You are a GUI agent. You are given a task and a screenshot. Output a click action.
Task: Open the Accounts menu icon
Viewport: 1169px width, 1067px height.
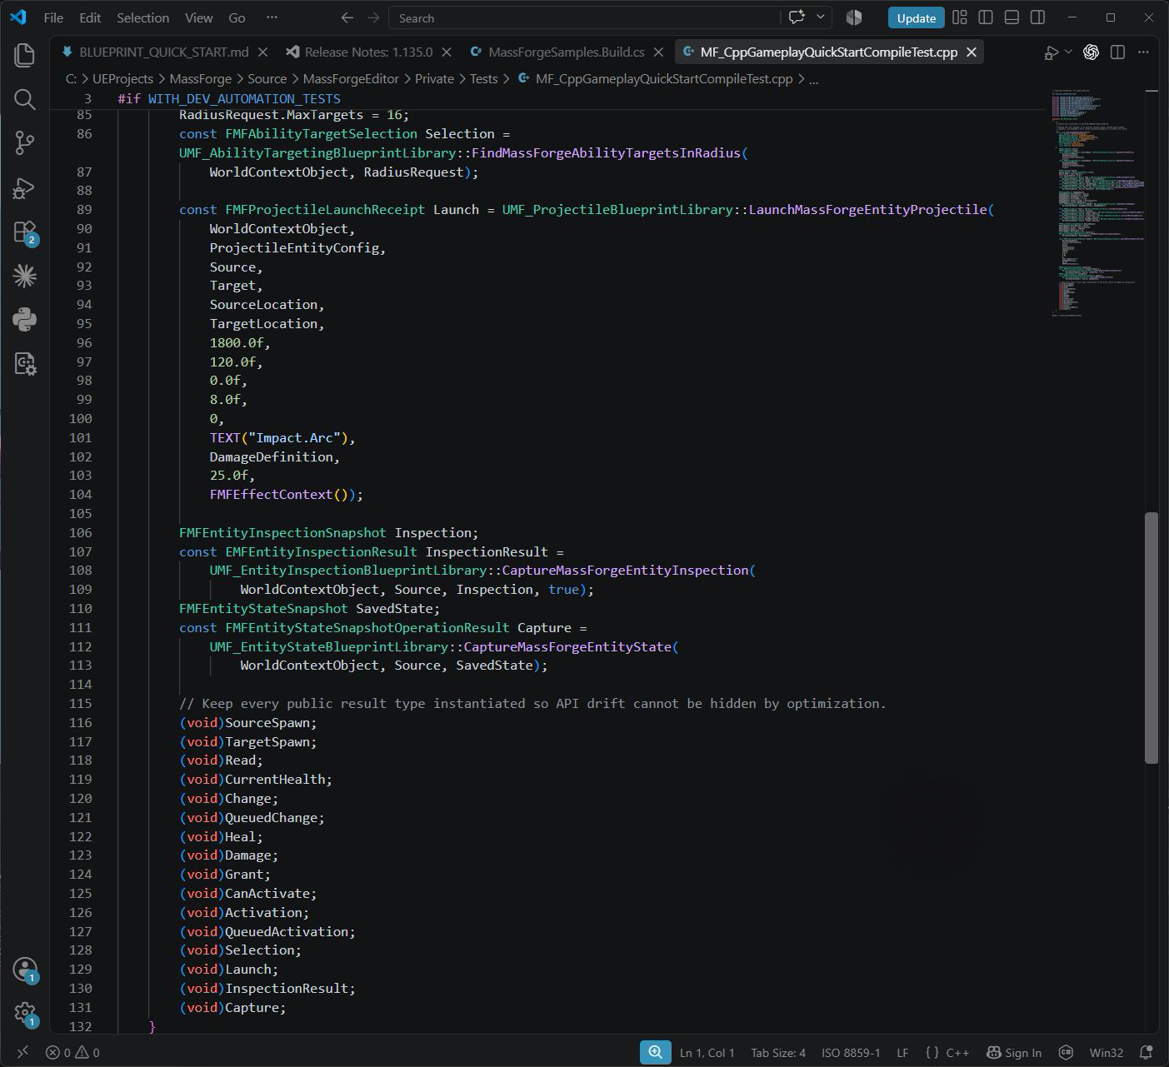25,970
